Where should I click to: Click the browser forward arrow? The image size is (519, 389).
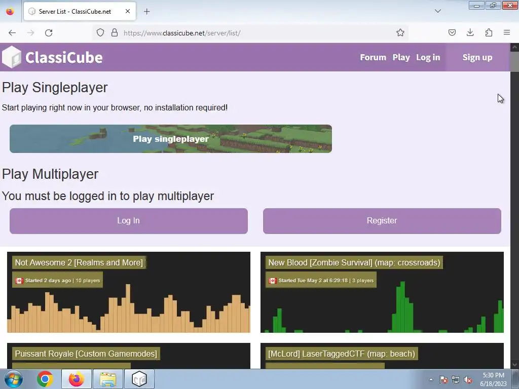coord(30,33)
